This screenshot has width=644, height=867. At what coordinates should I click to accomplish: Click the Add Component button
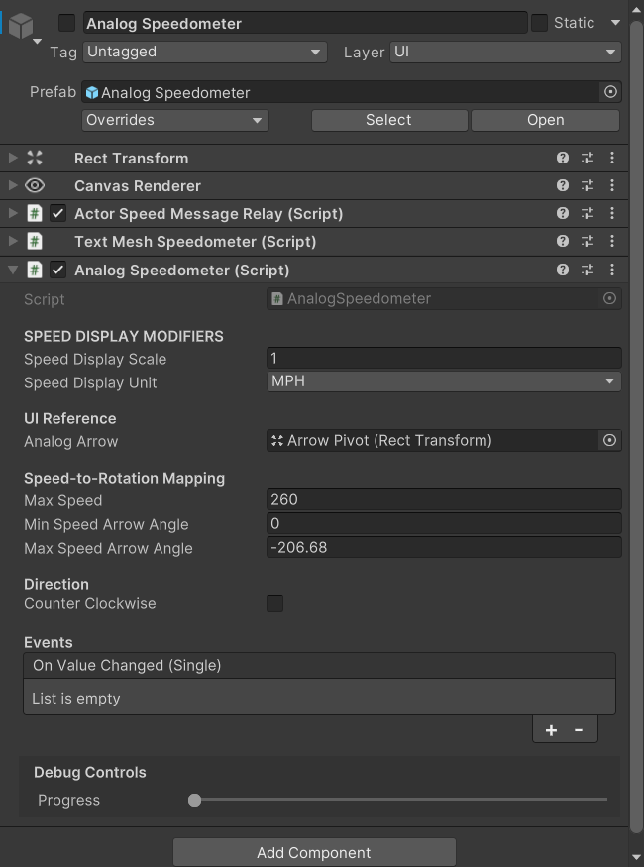click(314, 852)
